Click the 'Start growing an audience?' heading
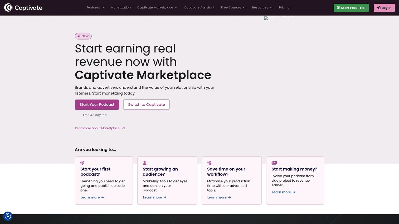Screen dimensions: 399x224 click(160, 172)
